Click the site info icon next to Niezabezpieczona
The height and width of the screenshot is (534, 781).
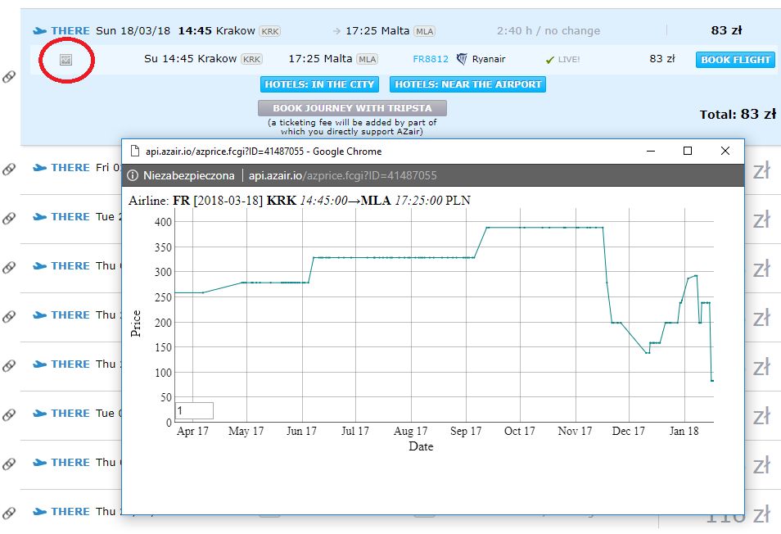[133, 175]
